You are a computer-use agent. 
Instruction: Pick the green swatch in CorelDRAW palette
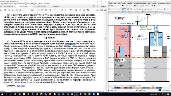(x=162, y=88)
